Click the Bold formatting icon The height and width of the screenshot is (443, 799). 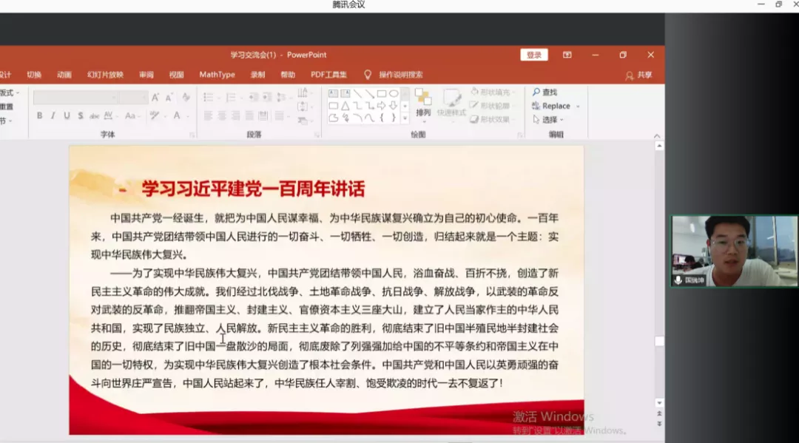40,116
